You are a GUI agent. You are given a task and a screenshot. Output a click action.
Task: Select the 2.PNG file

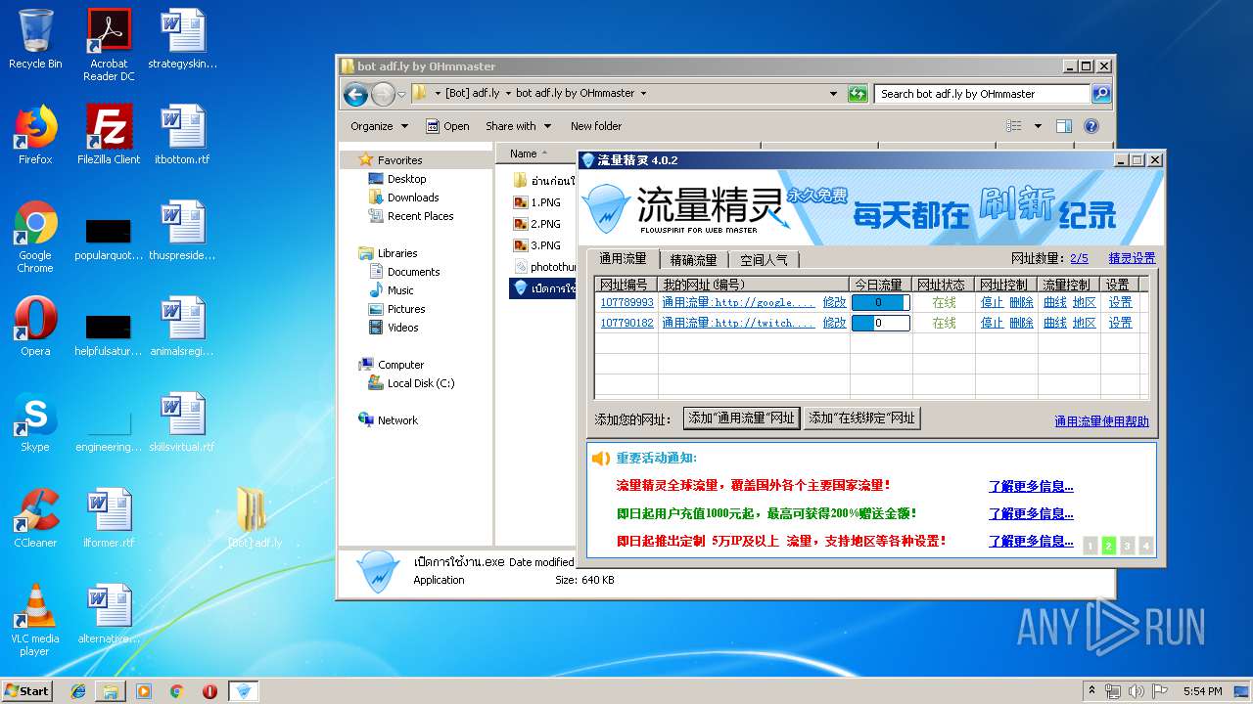pyautogui.click(x=536, y=224)
